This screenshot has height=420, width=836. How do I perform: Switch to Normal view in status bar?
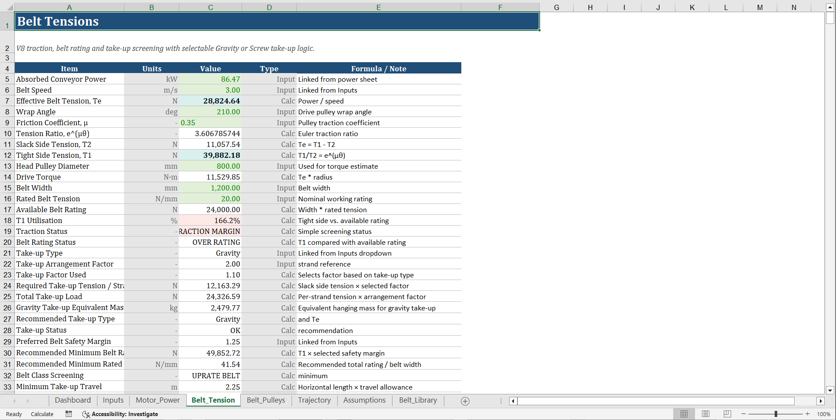coord(684,414)
